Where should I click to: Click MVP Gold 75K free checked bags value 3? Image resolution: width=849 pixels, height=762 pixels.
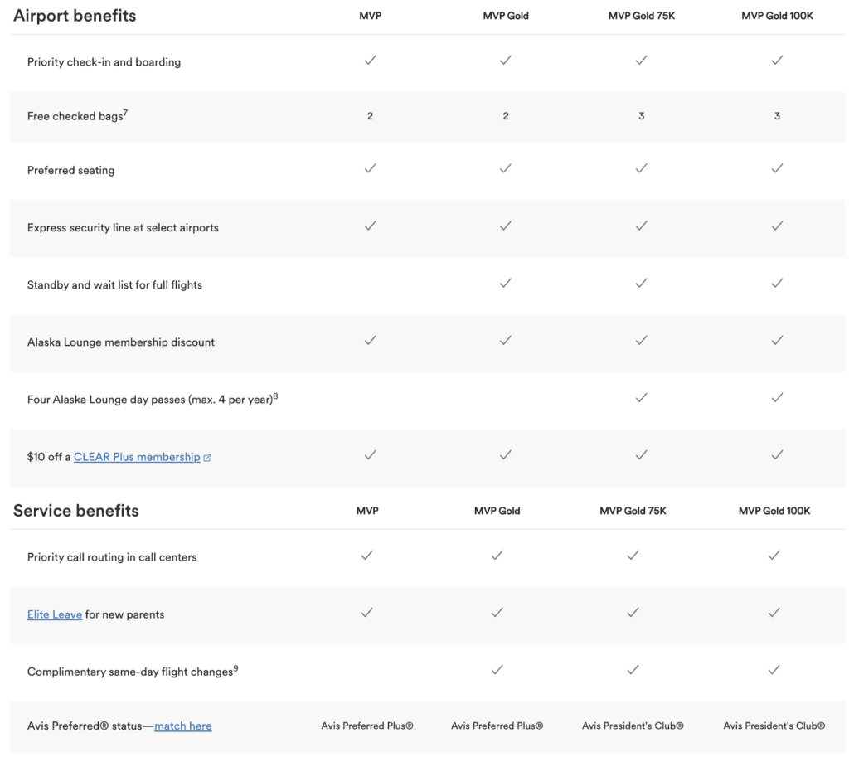642,116
